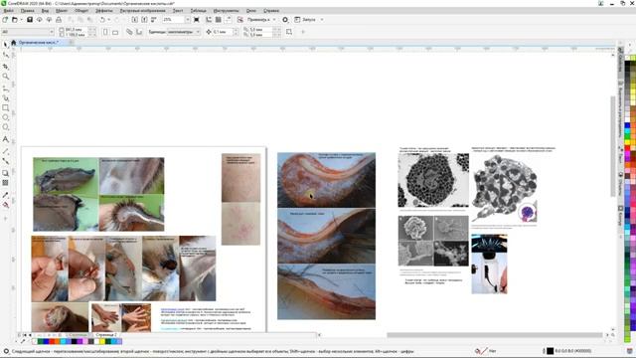Select the Crop tool
The height and width of the screenshot is (358, 636).
coord(5,66)
